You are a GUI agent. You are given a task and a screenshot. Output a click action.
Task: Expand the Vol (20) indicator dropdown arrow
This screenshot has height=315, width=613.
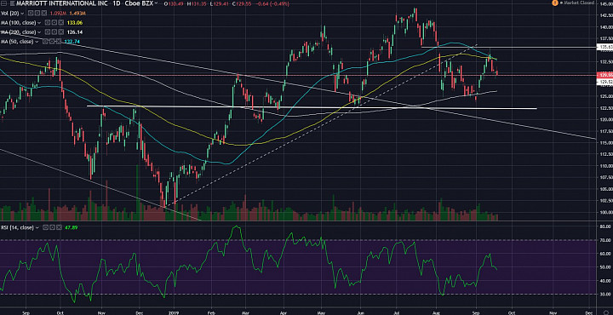(x=22, y=14)
